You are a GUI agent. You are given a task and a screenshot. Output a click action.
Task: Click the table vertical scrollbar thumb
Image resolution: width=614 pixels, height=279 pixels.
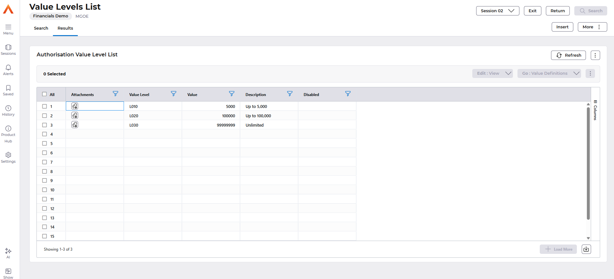pos(588,163)
